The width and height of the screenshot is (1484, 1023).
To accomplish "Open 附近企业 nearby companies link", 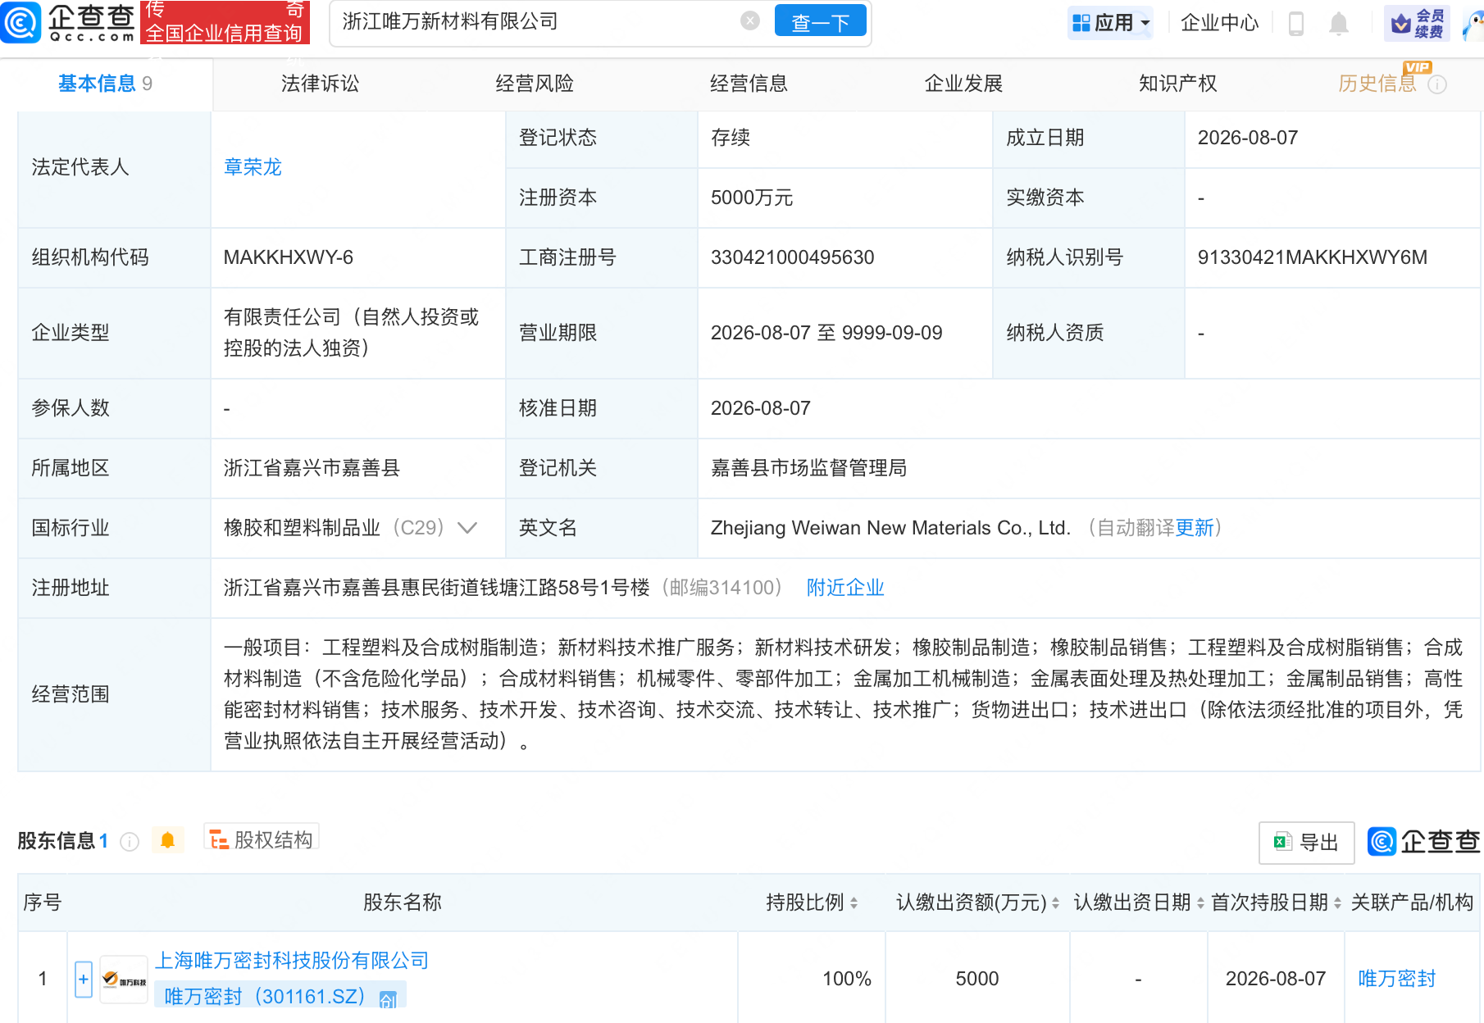I will click(x=845, y=588).
